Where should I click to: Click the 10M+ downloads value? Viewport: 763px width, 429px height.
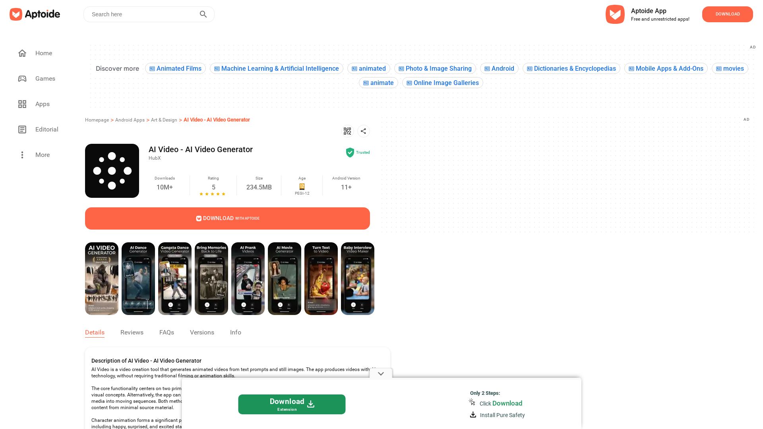(x=165, y=187)
